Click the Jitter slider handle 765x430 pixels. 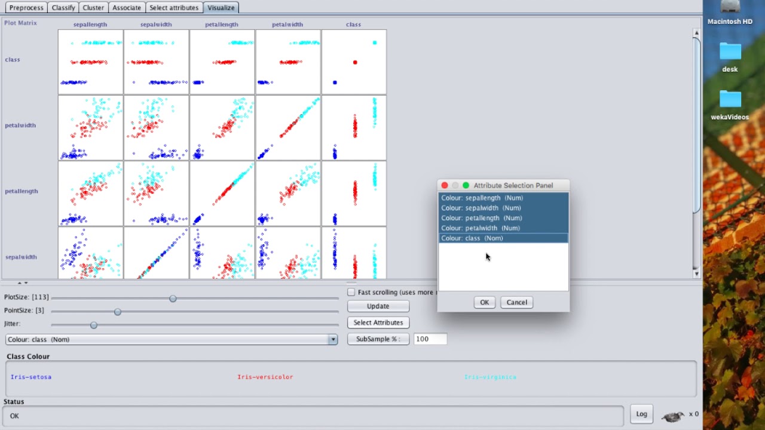94,325
